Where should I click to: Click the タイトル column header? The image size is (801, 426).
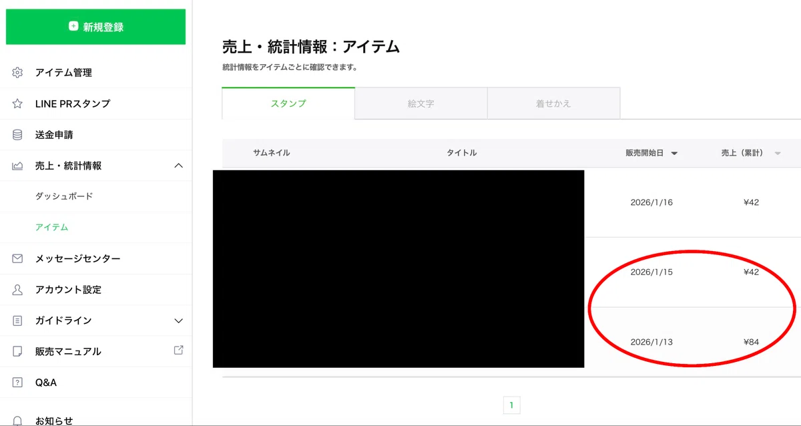point(462,153)
